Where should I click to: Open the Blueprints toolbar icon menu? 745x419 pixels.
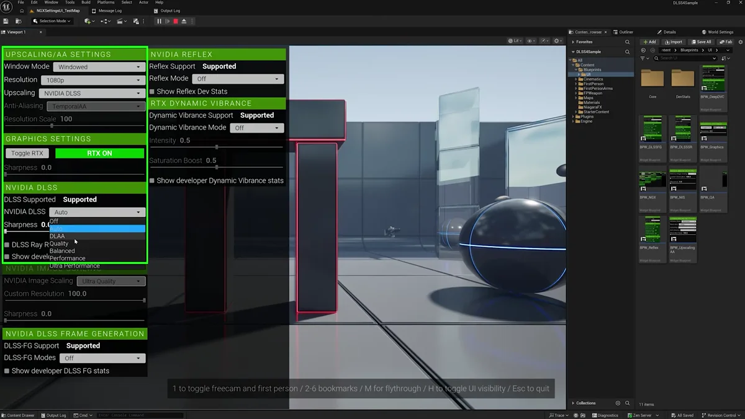click(x=106, y=21)
